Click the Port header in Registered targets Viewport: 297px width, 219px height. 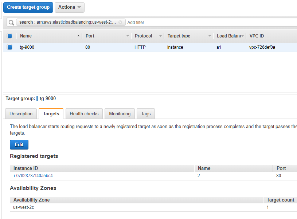point(281,168)
